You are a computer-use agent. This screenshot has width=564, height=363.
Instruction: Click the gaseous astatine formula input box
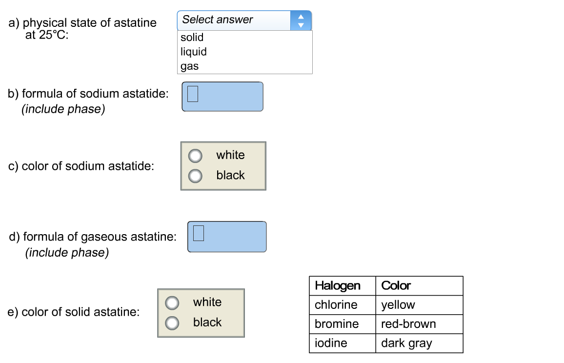[x=227, y=237]
